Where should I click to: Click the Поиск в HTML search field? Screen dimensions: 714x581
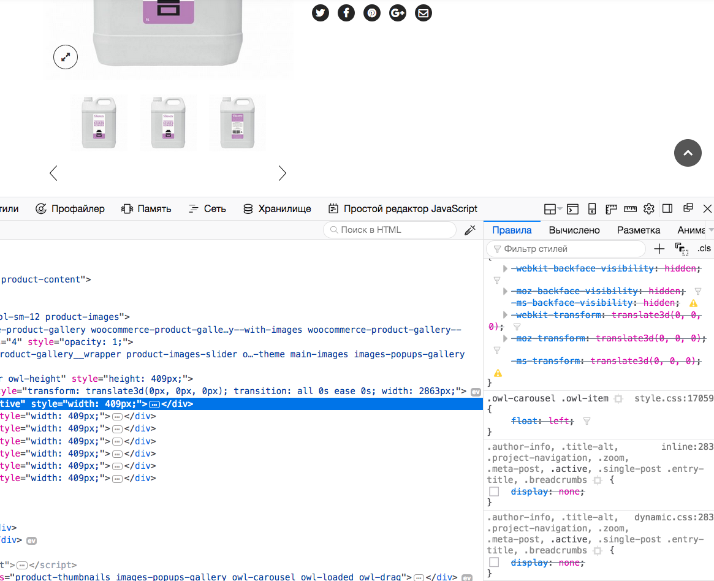coord(390,230)
